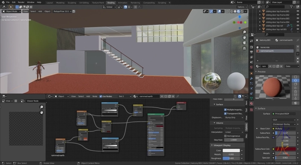Open the Render menu
The width and height of the screenshot is (301, 165).
point(21,2)
